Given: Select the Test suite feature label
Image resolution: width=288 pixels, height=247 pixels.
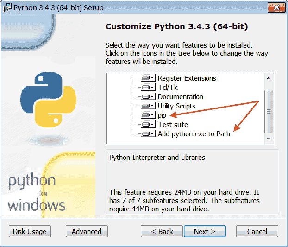Looking at the screenshot, I should tap(173, 125).
